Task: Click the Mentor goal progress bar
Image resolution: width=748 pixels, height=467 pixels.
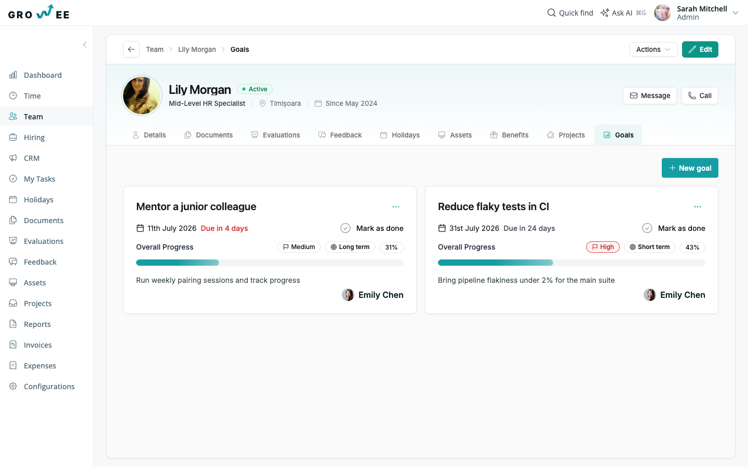Action: pos(270,263)
